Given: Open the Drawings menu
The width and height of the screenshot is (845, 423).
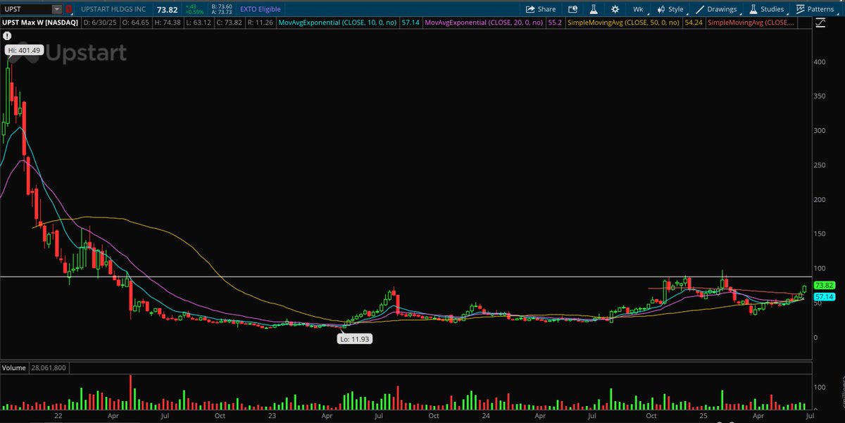Looking at the screenshot, I should 722,9.
